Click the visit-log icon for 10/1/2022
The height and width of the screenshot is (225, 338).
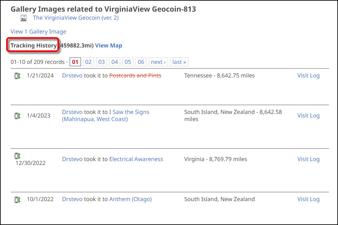coord(17,200)
